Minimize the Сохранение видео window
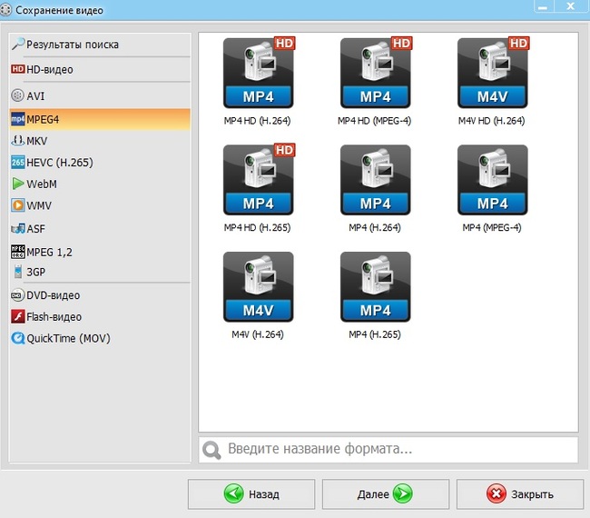 point(543,6)
